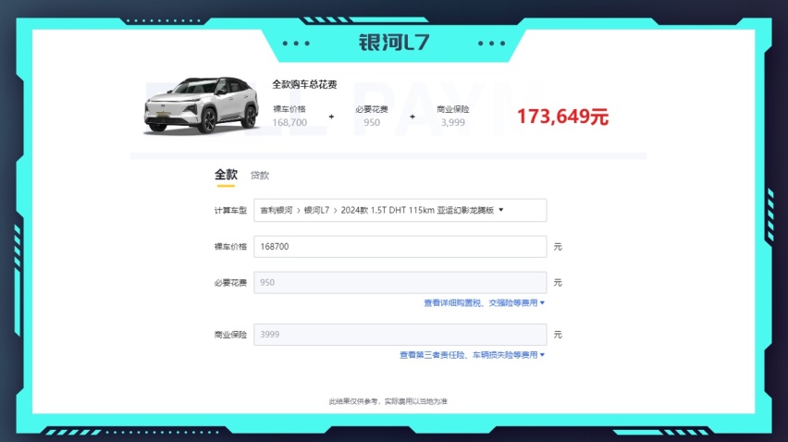Click the 商业保险 3,999 summary value
788x442 pixels.
(x=453, y=123)
